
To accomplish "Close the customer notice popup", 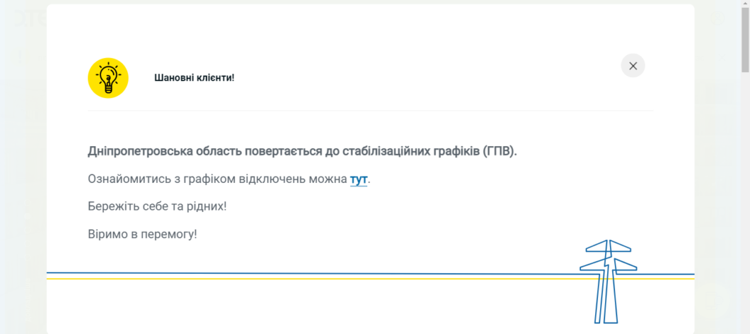I will click(633, 66).
